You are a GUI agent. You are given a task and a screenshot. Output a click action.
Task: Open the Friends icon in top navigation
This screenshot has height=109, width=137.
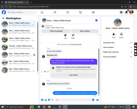point(55,12)
